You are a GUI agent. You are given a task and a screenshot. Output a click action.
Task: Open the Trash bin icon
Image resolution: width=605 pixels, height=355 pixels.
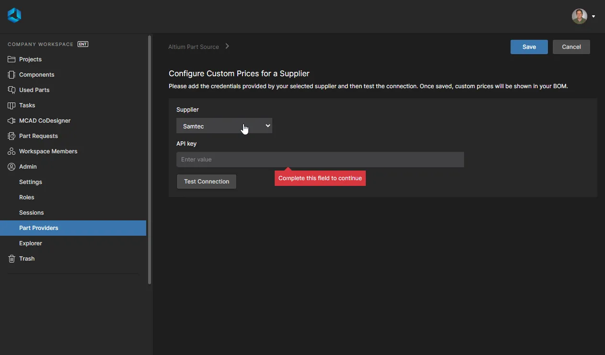[12, 259]
